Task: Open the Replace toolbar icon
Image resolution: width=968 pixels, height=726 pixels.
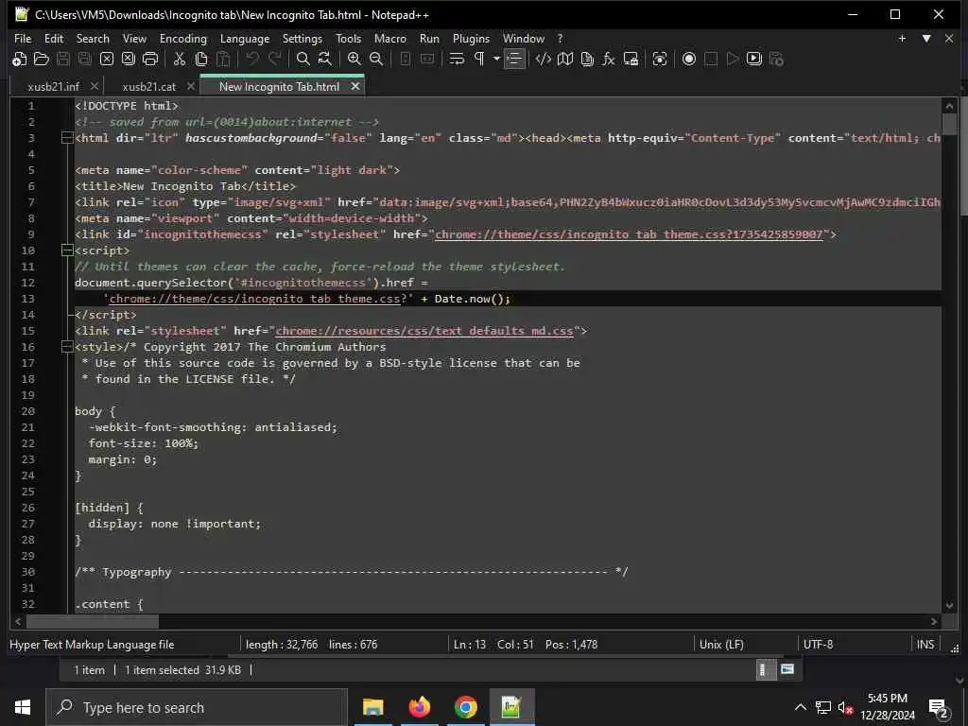Action: coord(325,60)
